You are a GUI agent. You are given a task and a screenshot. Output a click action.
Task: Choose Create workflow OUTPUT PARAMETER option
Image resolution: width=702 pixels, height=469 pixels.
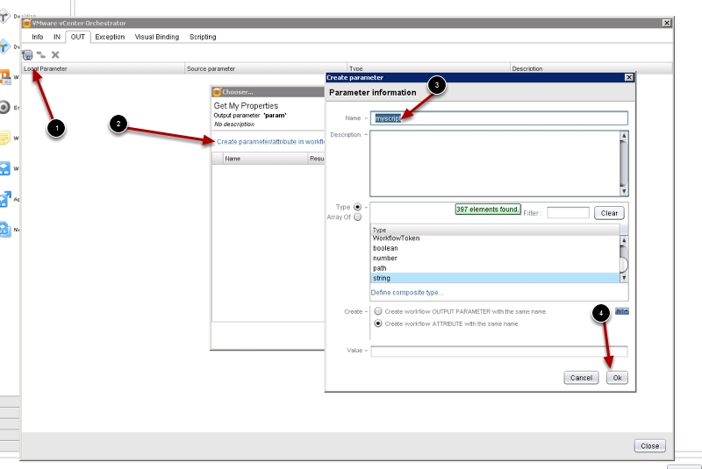point(378,311)
